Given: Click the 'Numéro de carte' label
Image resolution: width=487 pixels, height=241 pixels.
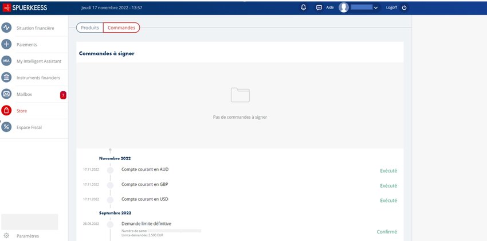Looking at the screenshot, I should click(134, 231).
